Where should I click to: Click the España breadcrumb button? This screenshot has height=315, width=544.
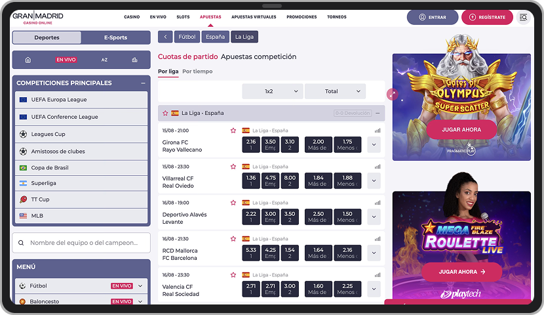[215, 37]
